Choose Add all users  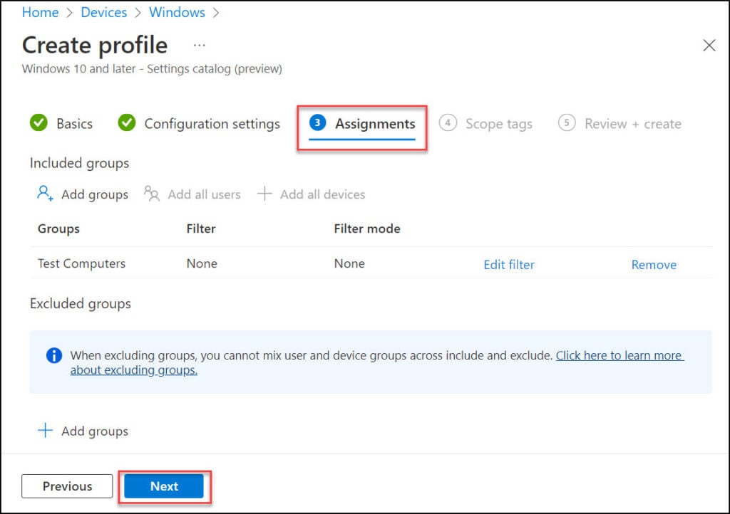click(204, 194)
